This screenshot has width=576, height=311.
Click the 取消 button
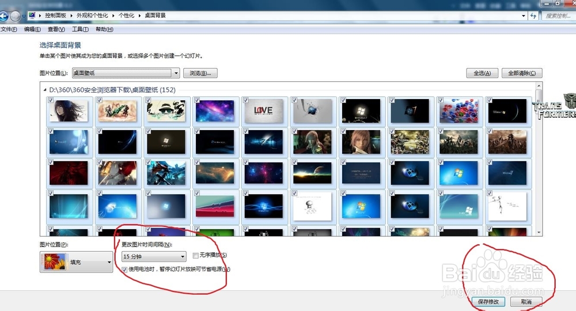pos(526,301)
